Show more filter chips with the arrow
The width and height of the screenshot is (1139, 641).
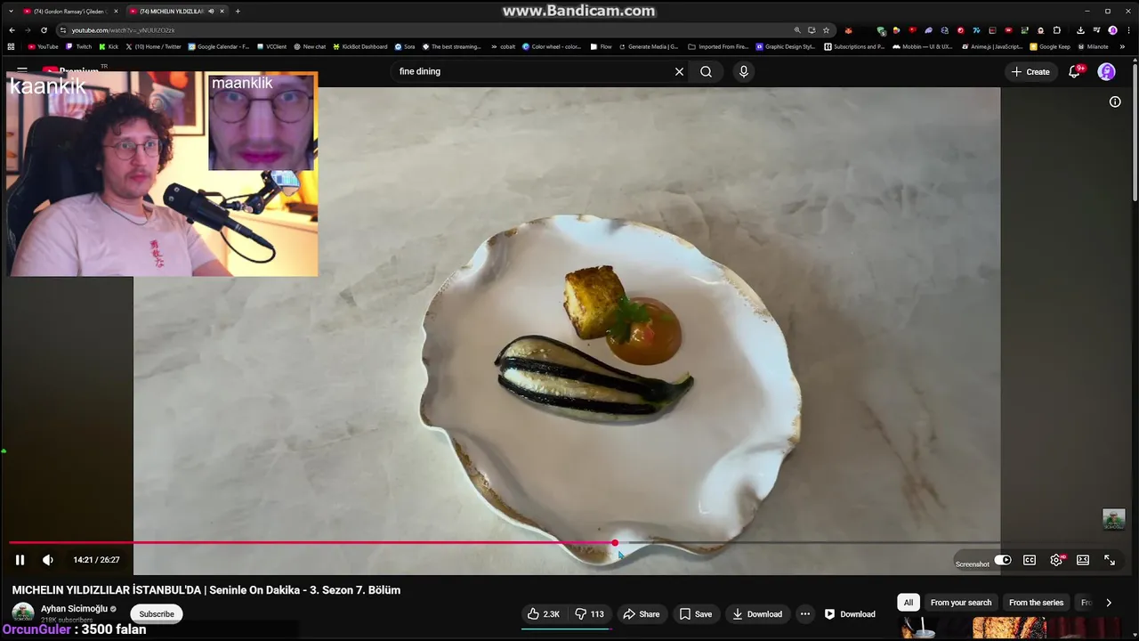point(1109,603)
